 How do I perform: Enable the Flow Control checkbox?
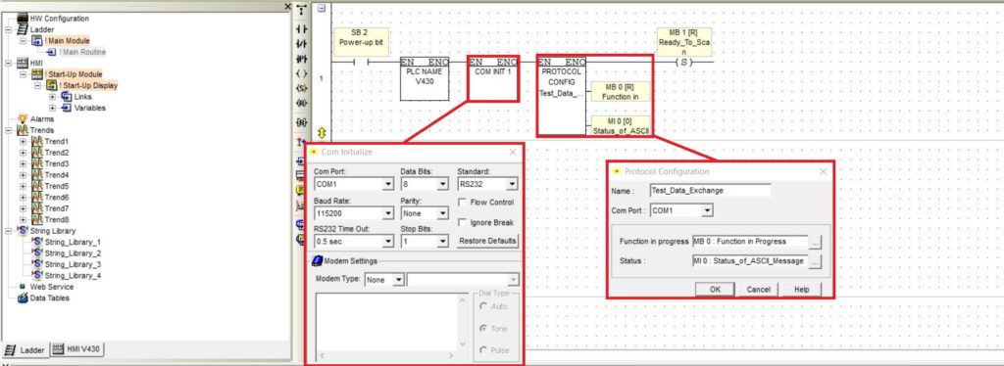(463, 202)
